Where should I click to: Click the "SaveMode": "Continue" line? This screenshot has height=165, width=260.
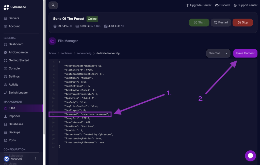80,126
